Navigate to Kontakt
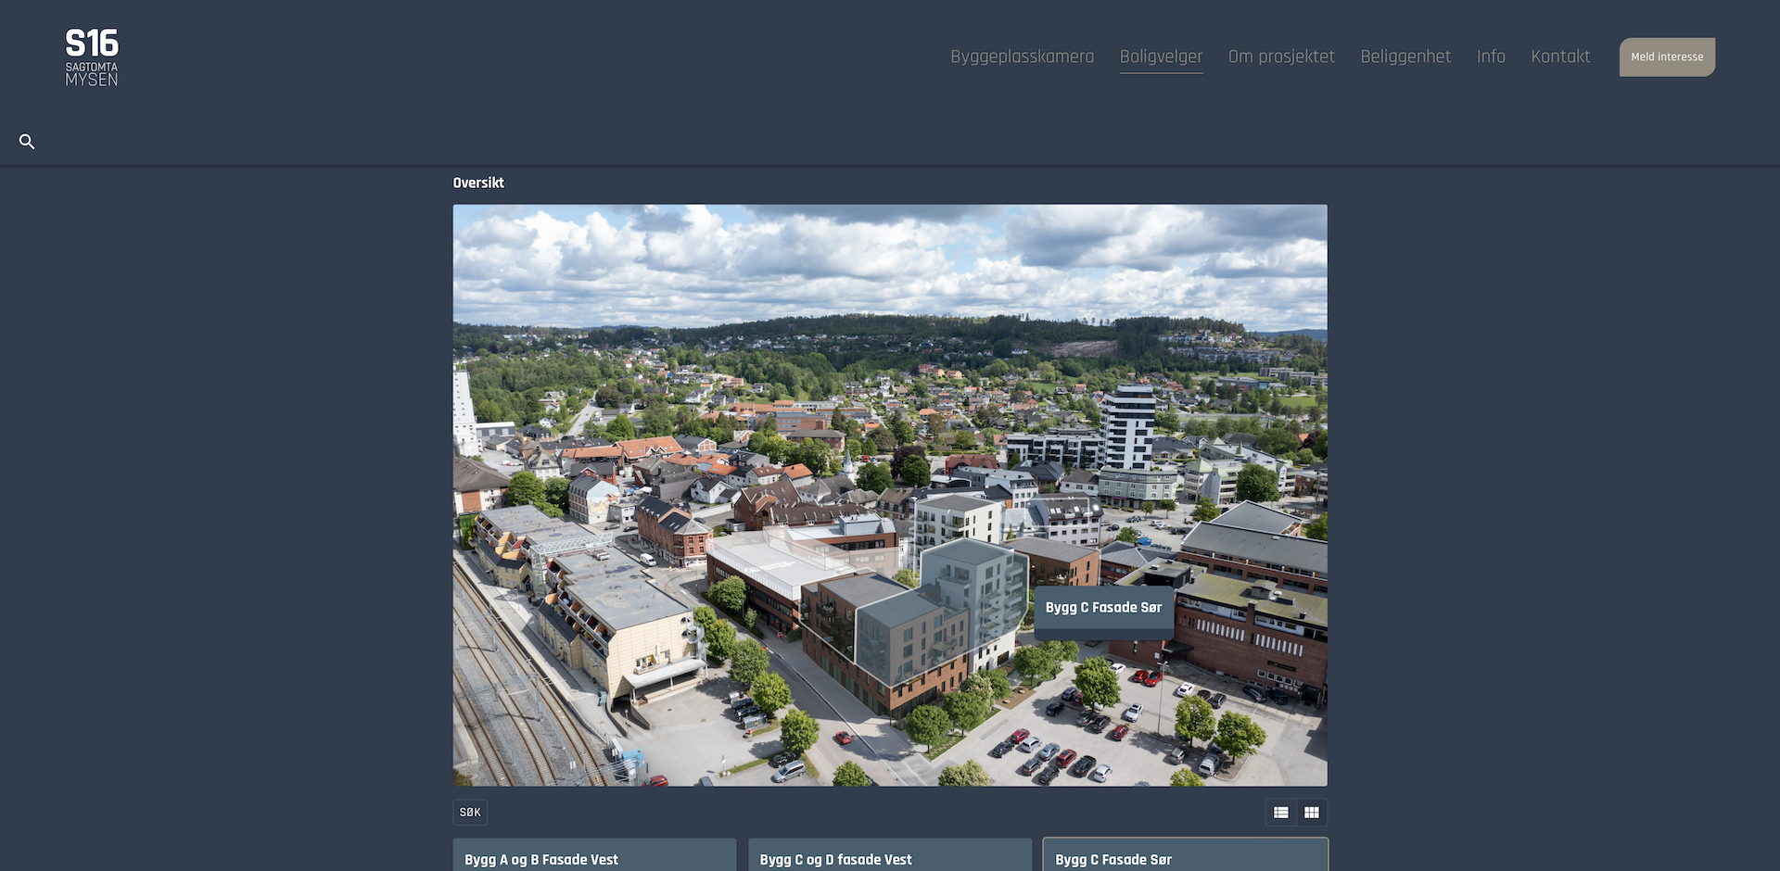The height and width of the screenshot is (871, 1780). [x=1560, y=57]
